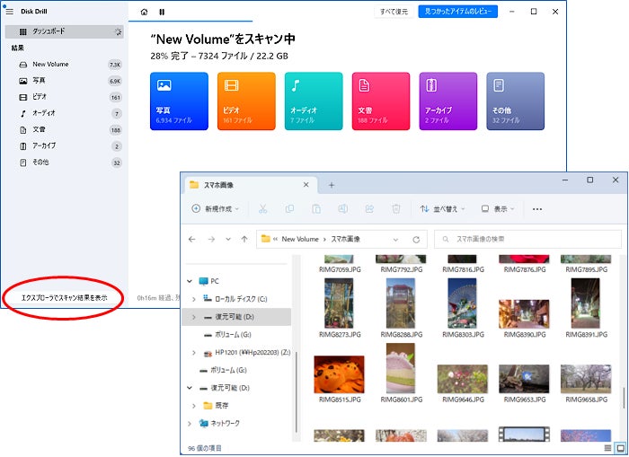Image resolution: width=629 pixels, height=457 pixels.
Task: Open the 新規作成 dropdown in Explorer
Action: point(216,209)
